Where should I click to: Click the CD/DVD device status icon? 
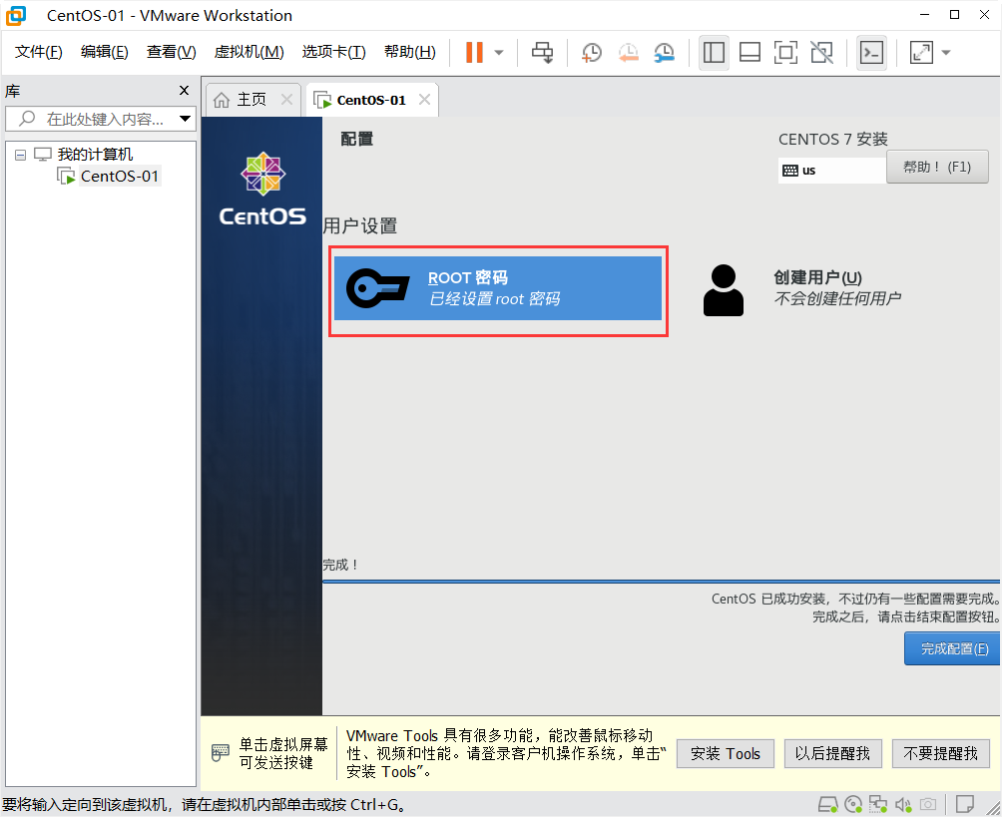click(853, 804)
